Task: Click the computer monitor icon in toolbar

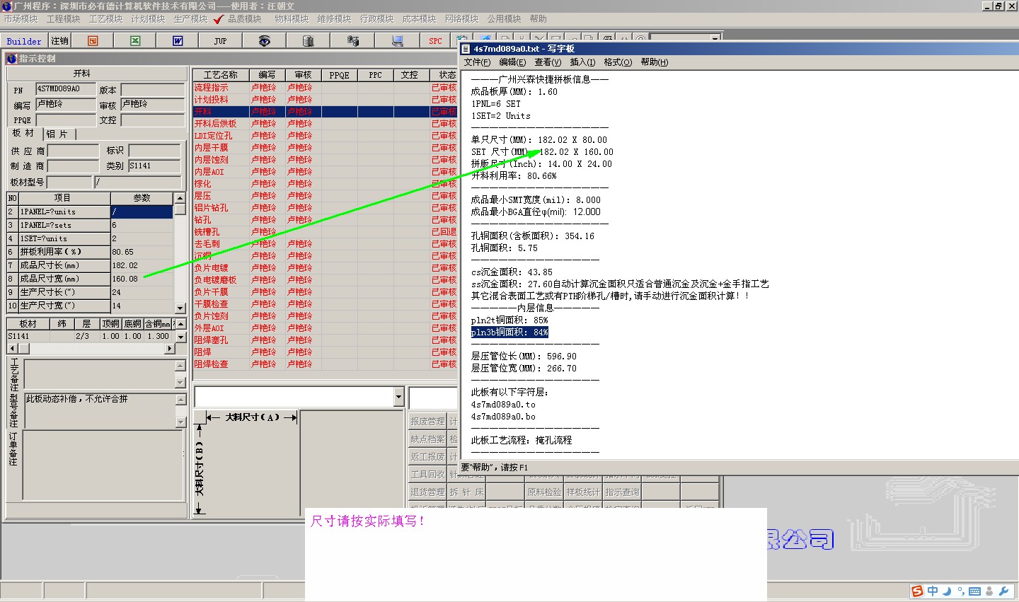Action: (x=398, y=41)
